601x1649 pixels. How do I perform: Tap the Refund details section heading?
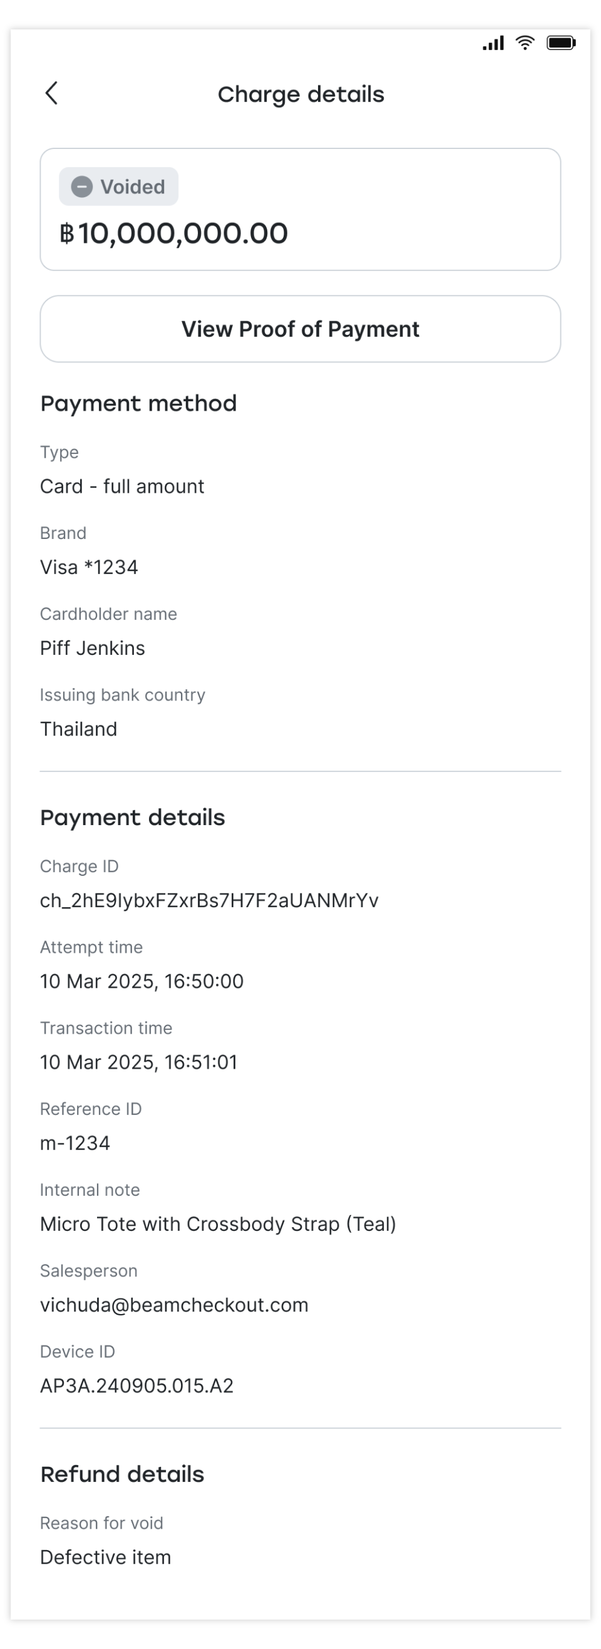point(122,1474)
